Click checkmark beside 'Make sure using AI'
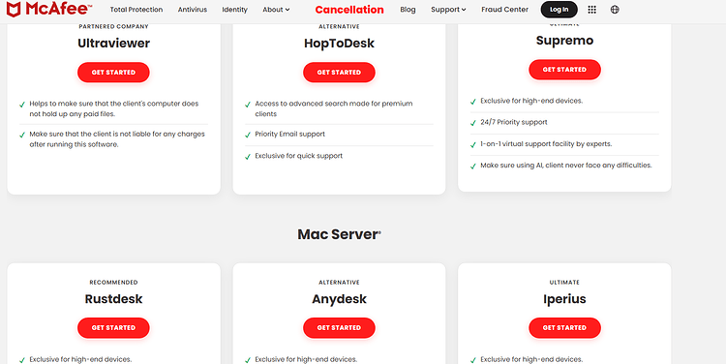 [x=473, y=166]
